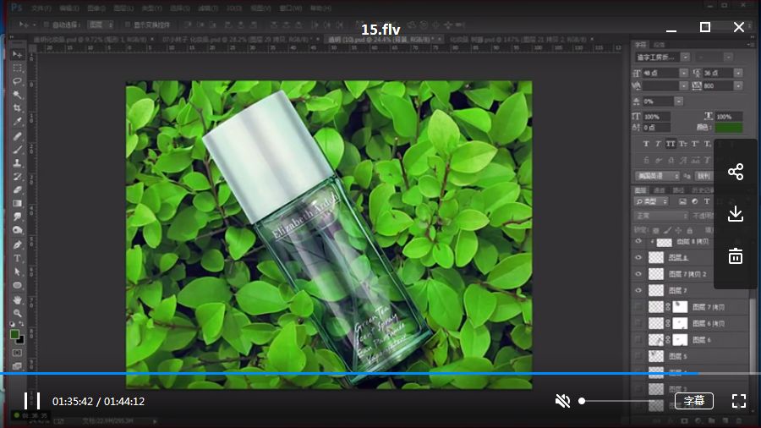Screen dimensions: 761x428
Task: Show hidden layer 图层 6 拷贝
Action: tap(638, 323)
